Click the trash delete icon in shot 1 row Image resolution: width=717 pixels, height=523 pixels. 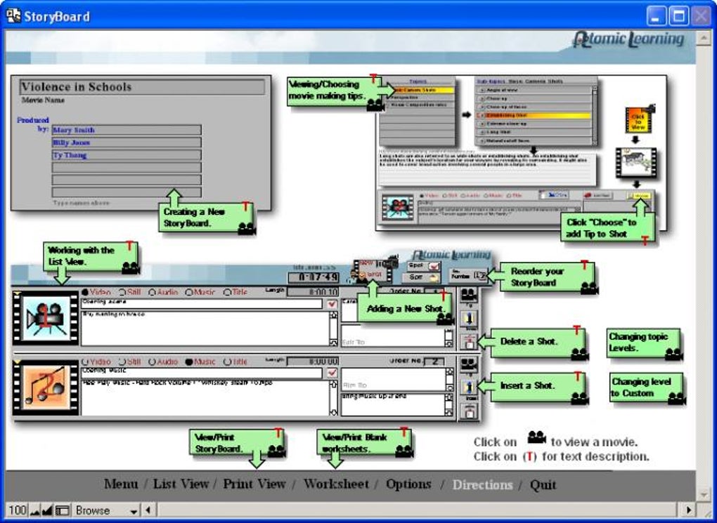(x=469, y=341)
